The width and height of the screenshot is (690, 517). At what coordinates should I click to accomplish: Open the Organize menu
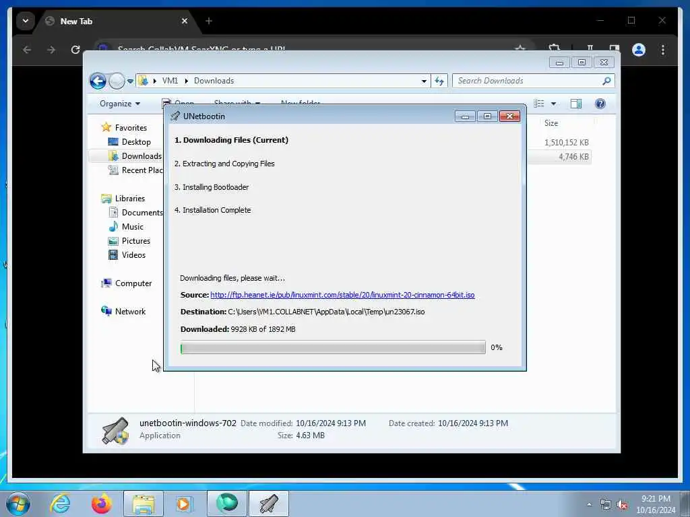tap(119, 104)
